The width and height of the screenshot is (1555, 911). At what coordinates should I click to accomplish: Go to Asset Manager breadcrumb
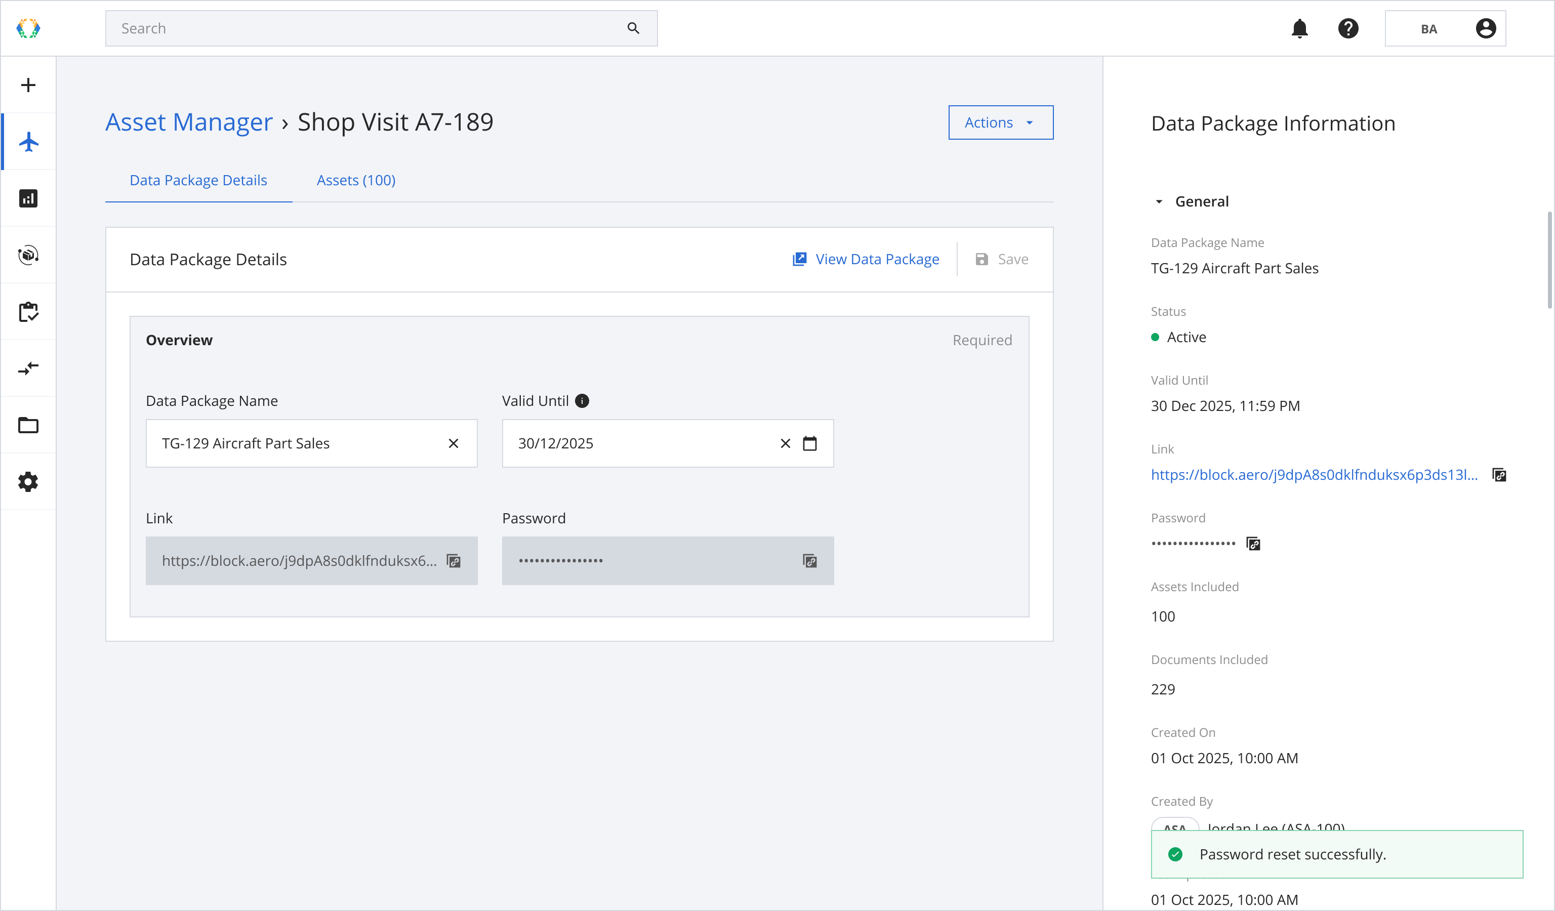[x=189, y=122]
